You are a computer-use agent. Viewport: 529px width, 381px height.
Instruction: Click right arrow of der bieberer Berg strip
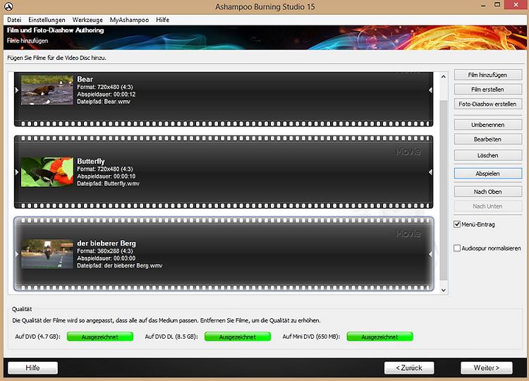pyautogui.click(x=430, y=254)
